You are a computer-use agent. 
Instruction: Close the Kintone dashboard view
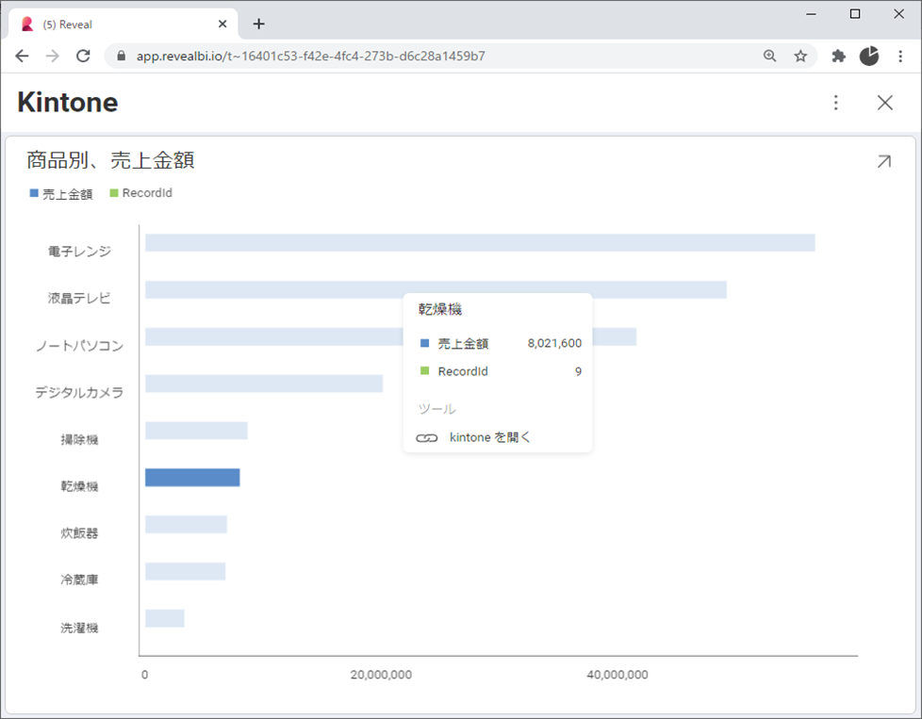(x=884, y=103)
